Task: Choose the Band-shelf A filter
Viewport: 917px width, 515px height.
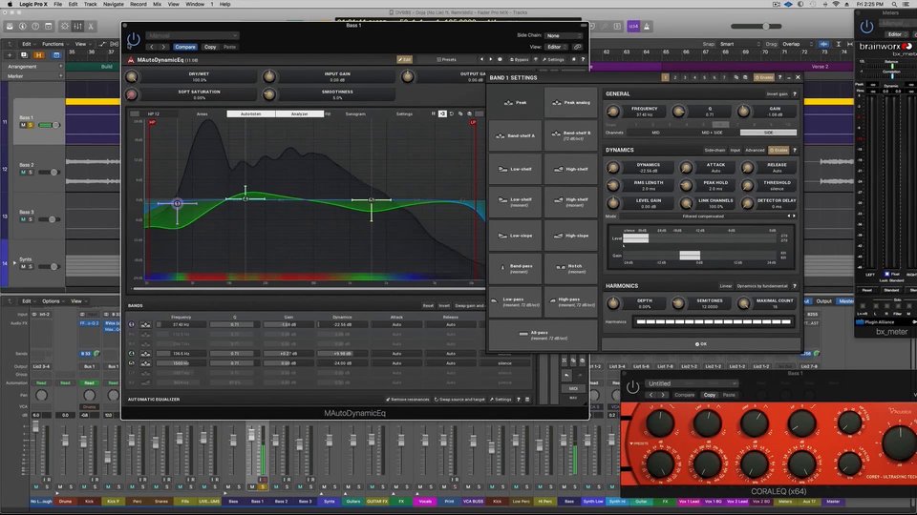Action: [515, 136]
